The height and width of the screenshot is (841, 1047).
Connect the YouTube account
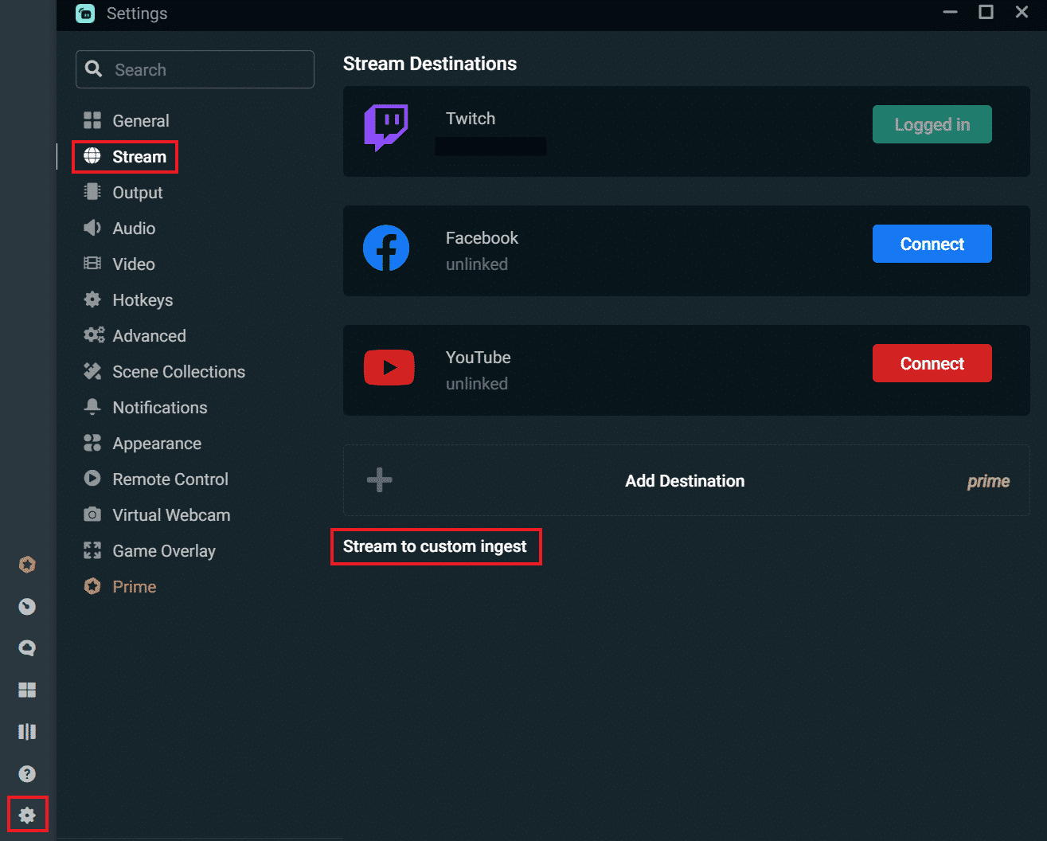[932, 363]
